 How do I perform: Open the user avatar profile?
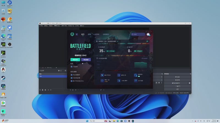click(x=148, y=34)
